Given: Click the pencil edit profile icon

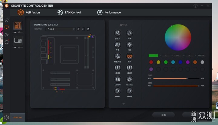Looking at the screenshot, I should [78, 29].
